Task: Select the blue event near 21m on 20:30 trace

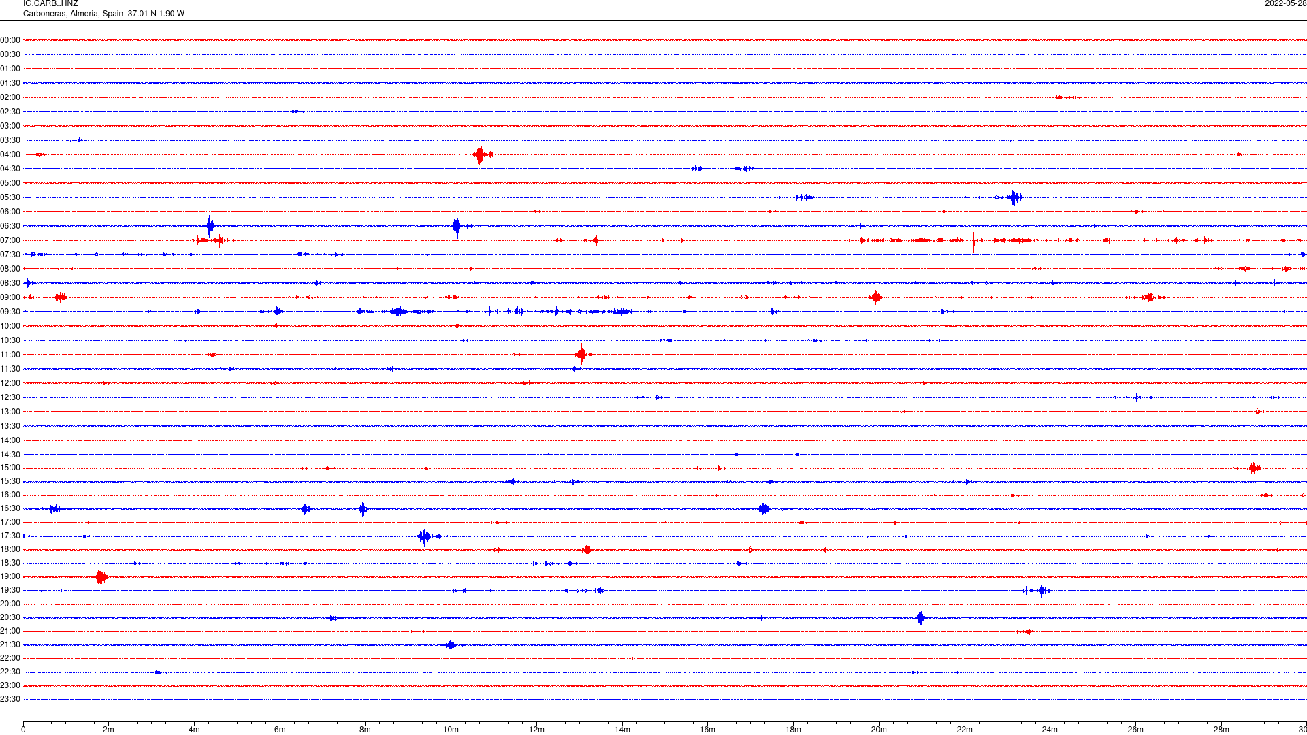Action: click(x=920, y=618)
